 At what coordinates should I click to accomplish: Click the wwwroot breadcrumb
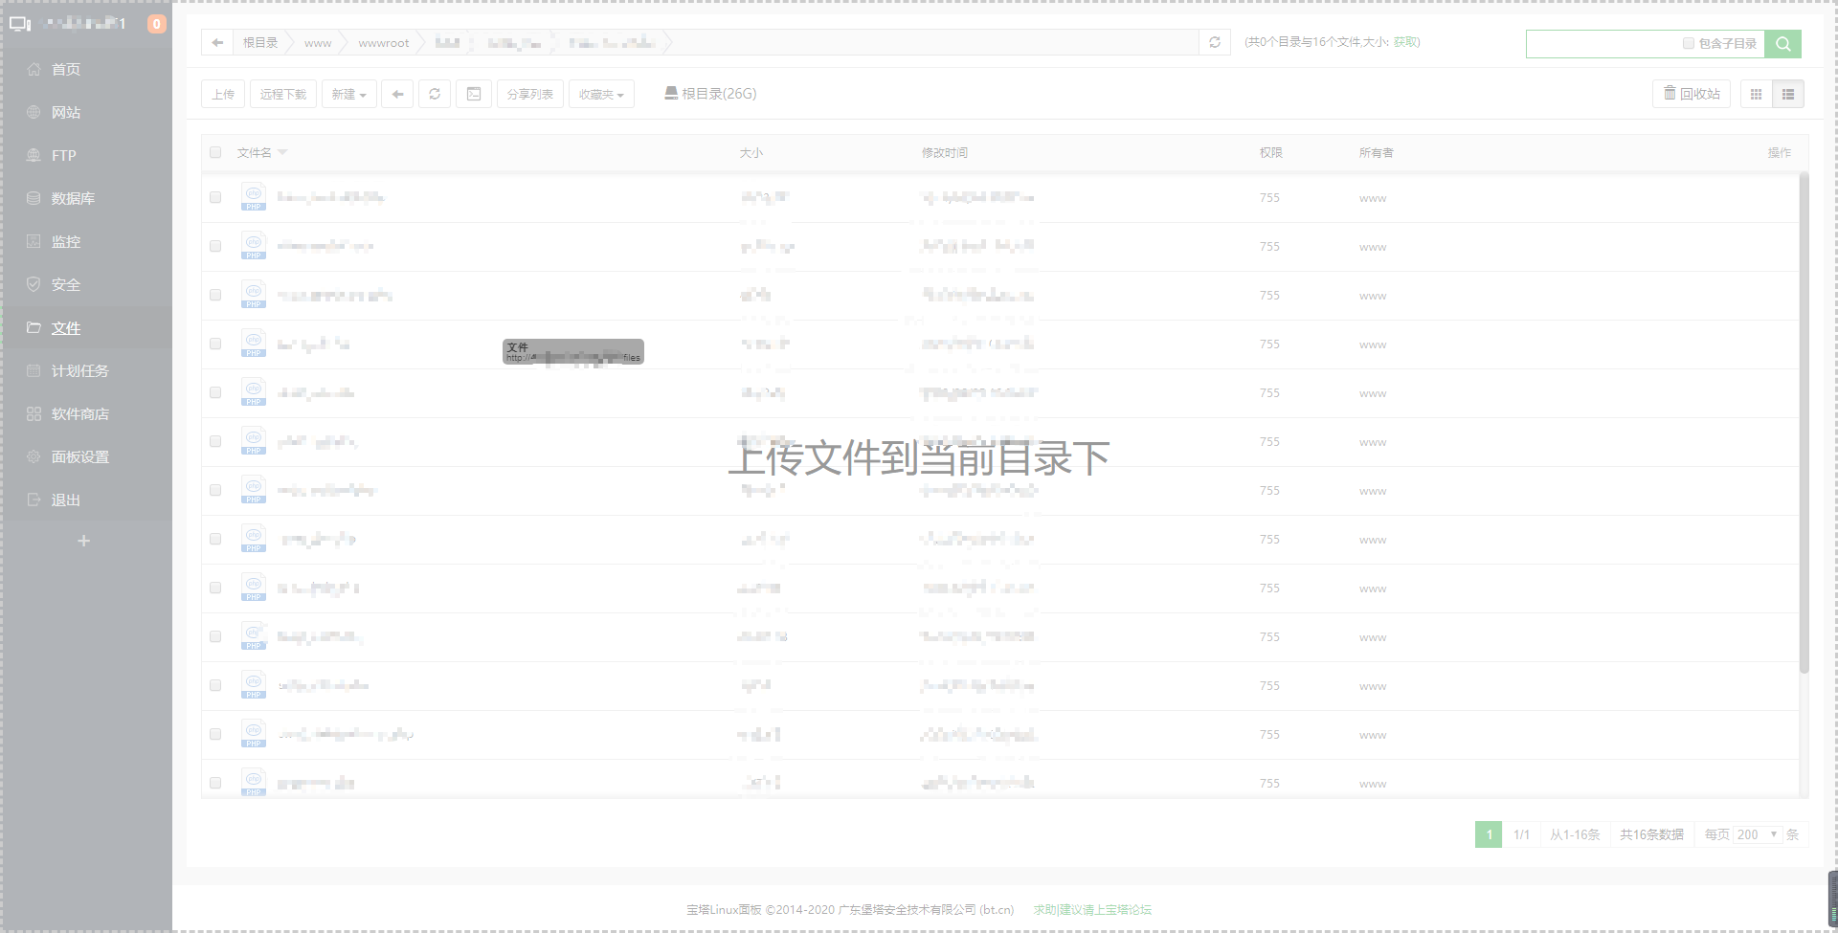click(383, 43)
